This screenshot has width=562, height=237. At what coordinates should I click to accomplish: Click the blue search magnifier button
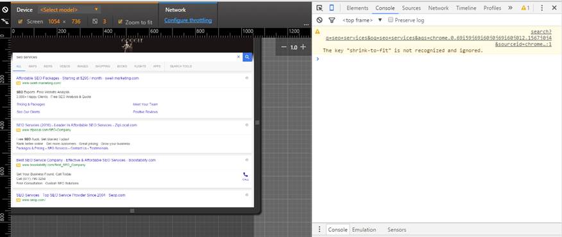click(247, 57)
